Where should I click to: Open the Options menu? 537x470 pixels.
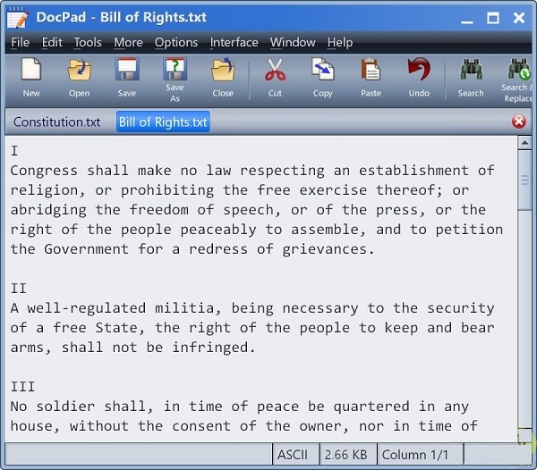176,42
